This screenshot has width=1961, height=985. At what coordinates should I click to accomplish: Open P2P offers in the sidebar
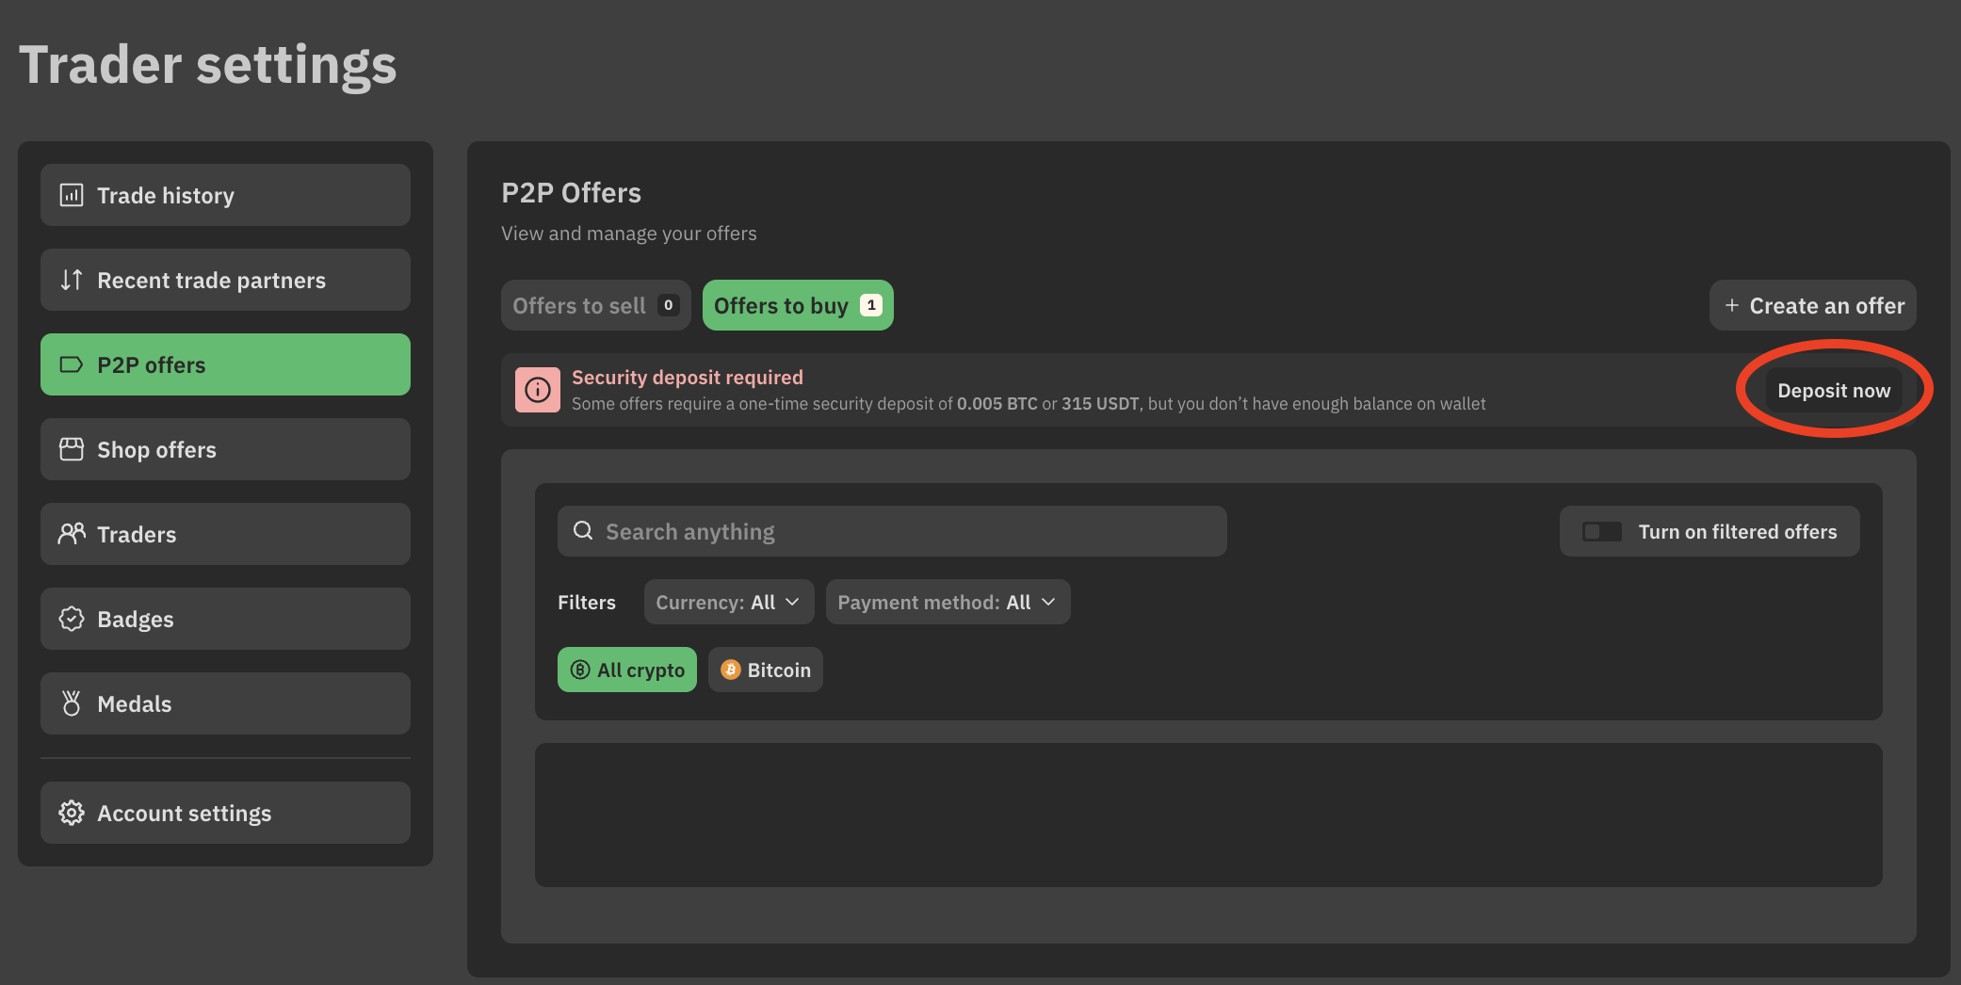225,364
